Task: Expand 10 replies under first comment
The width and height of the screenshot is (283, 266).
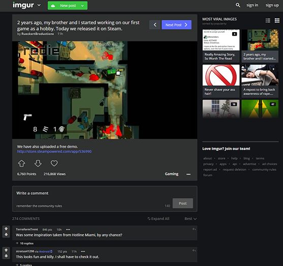Action: (25, 244)
